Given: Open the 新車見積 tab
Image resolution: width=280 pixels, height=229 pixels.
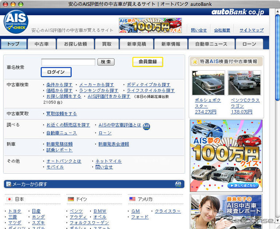Looking at the screenshot, I should pyautogui.click(x=136, y=44).
